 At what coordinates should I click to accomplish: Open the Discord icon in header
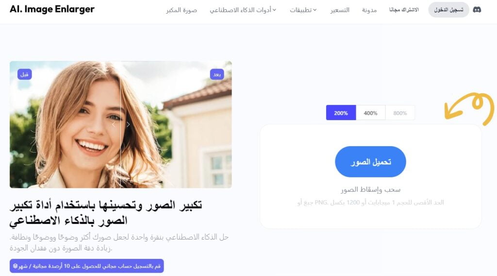pyautogui.click(x=477, y=10)
